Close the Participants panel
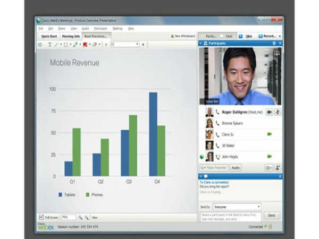This screenshot has height=239, width=319. pyautogui.click(x=280, y=43)
